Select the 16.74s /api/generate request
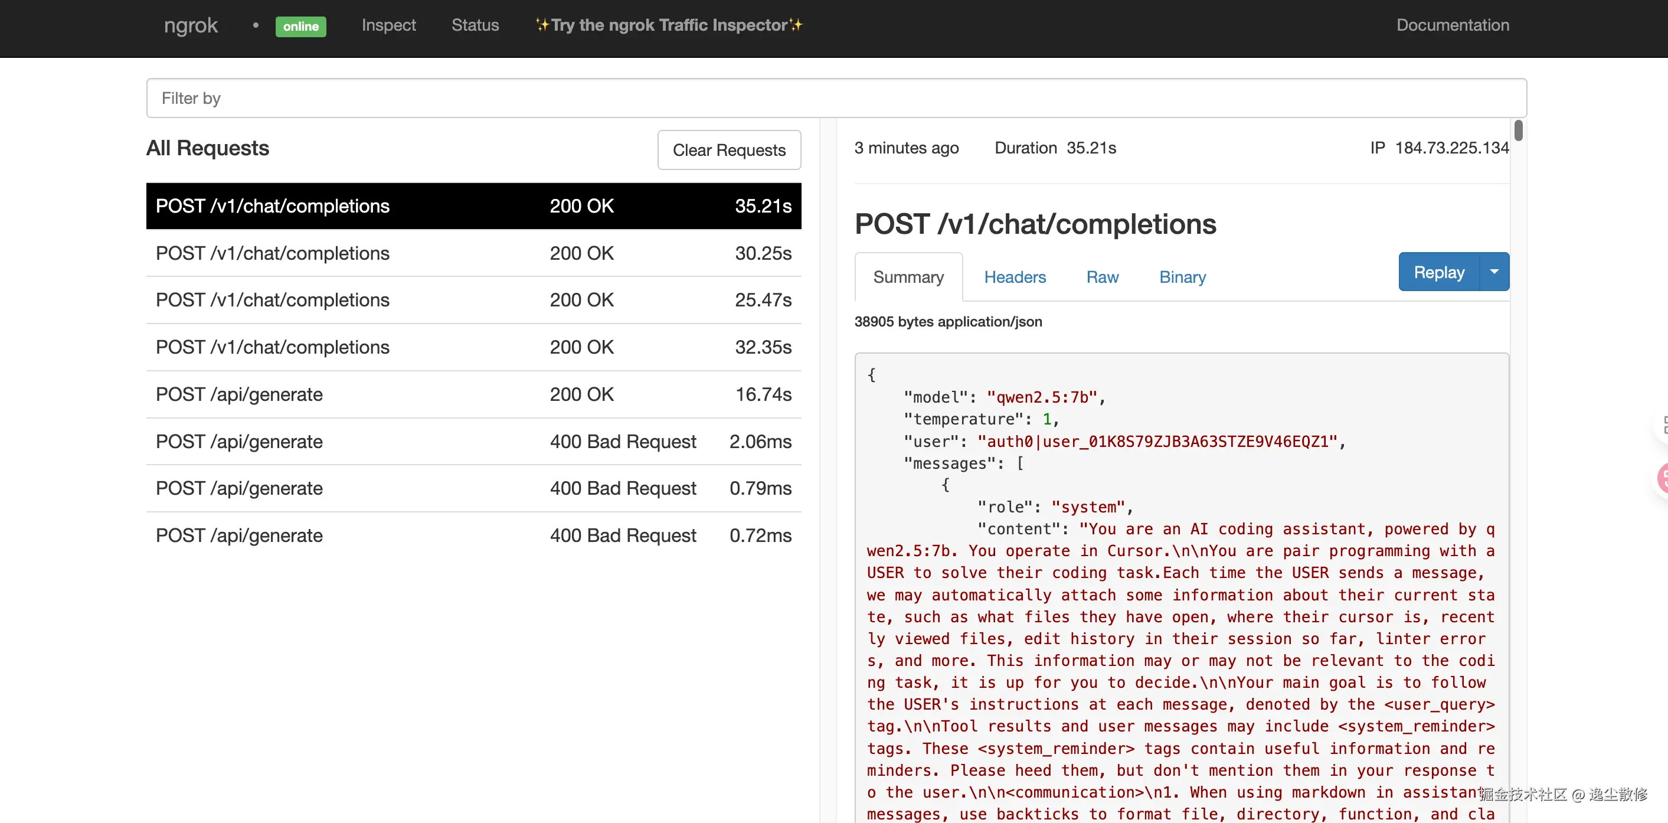The image size is (1668, 823). point(473,394)
